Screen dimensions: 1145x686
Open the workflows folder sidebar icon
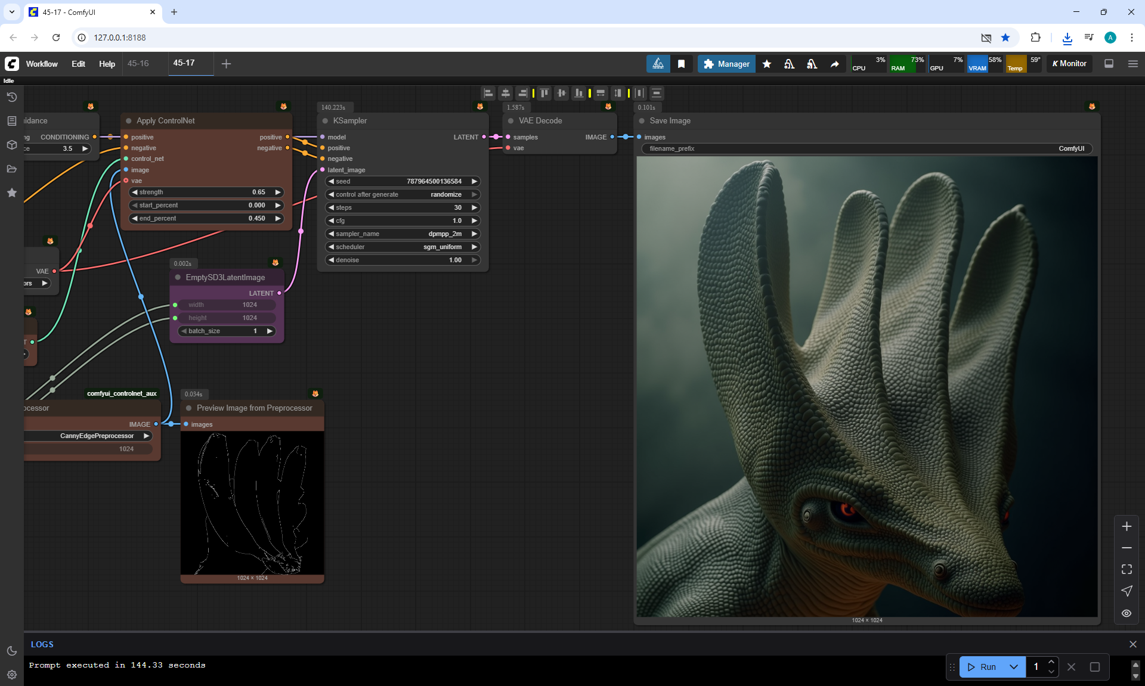(11, 169)
